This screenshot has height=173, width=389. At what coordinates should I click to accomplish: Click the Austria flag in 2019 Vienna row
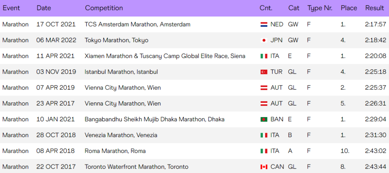pyautogui.click(x=264, y=88)
